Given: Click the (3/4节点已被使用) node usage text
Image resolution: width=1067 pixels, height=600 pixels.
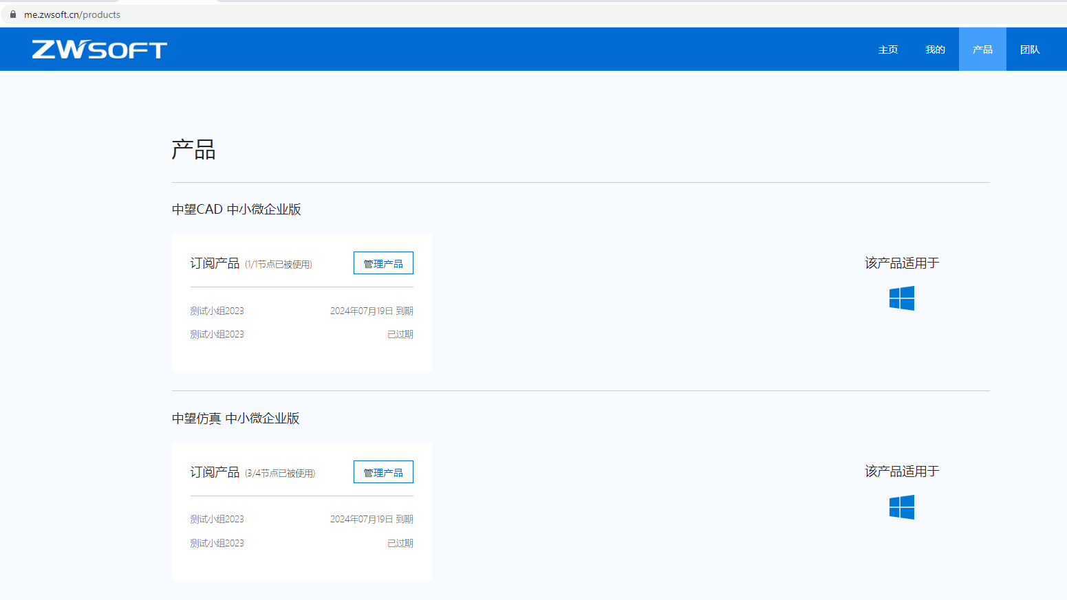Looking at the screenshot, I should pyautogui.click(x=280, y=474).
